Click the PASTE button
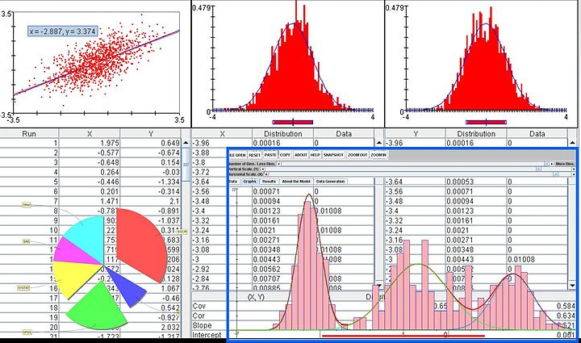The width and height of the screenshot is (581, 343). pos(270,155)
